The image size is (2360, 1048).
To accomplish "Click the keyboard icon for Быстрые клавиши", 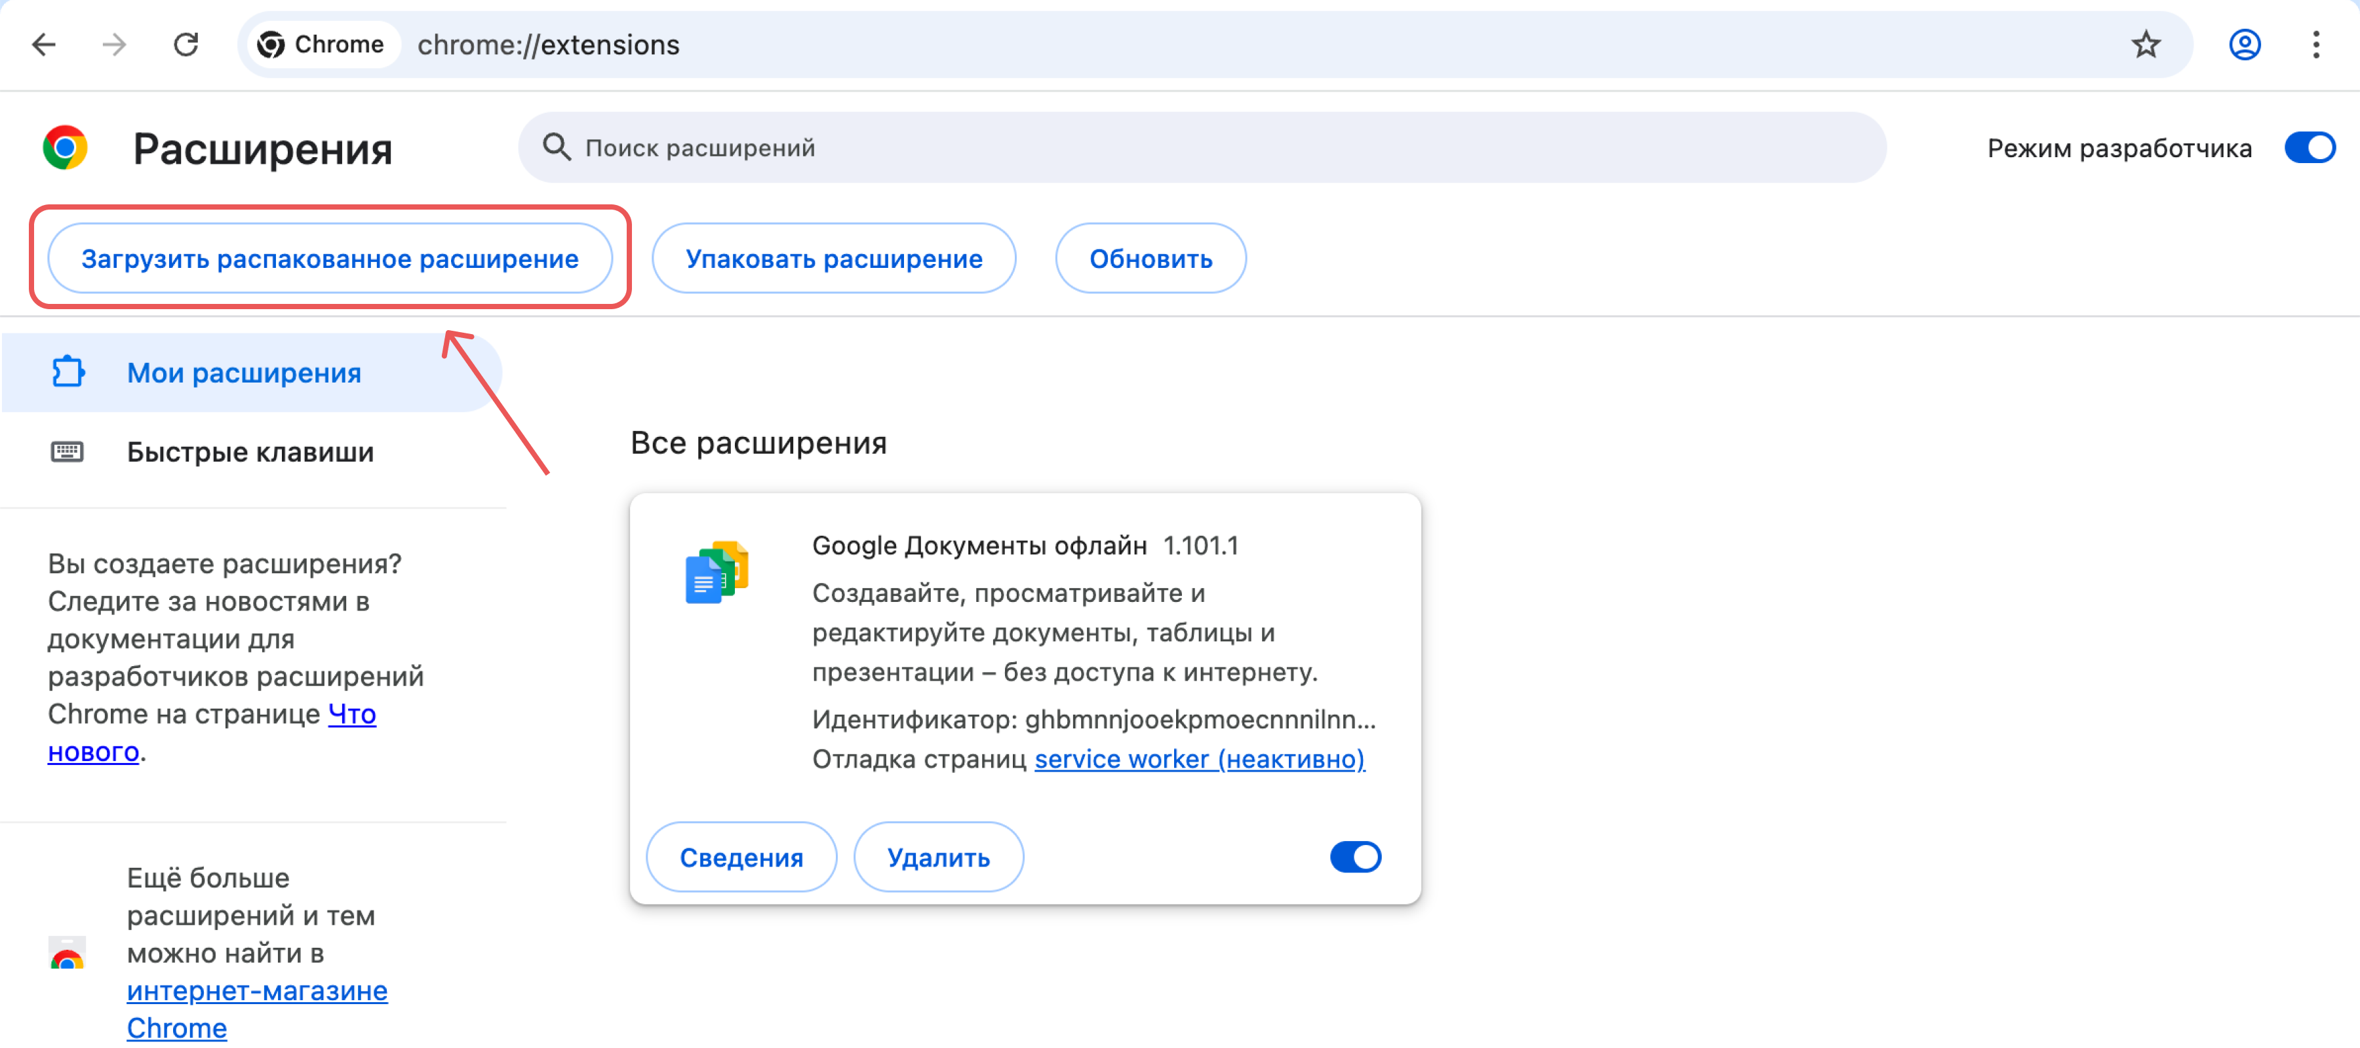I will [x=67, y=451].
